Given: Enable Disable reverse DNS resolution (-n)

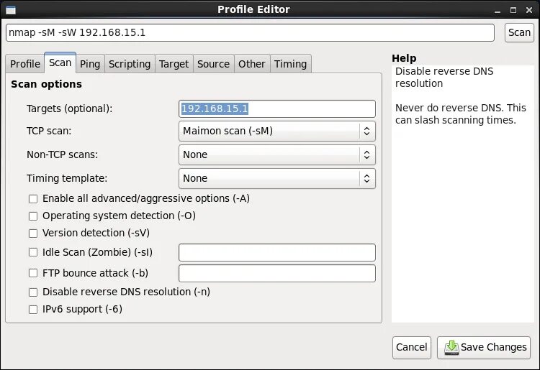Looking at the screenshot, I should (32, 292).
